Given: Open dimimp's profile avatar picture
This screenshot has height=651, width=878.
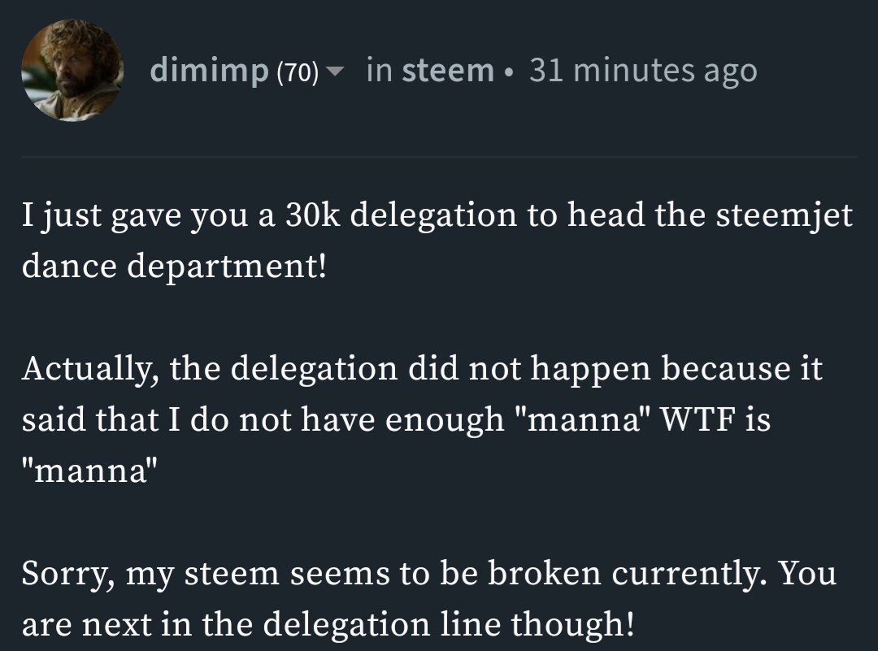Looking at the screenshot, I should (72, 70).
